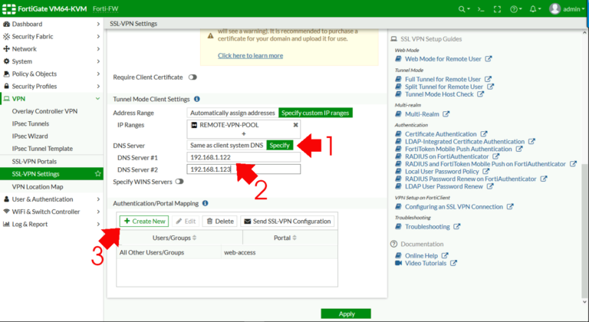Open Certificate Authentication guide link
The image size is (589, 322).
point(441,133)
